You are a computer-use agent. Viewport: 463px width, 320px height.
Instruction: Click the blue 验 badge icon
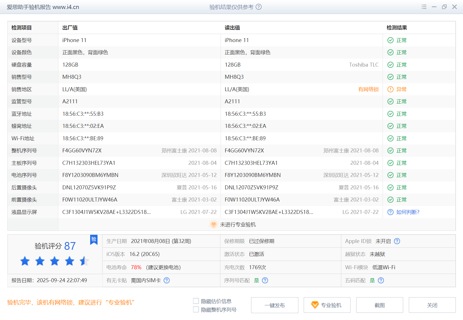tap(94, 240)
